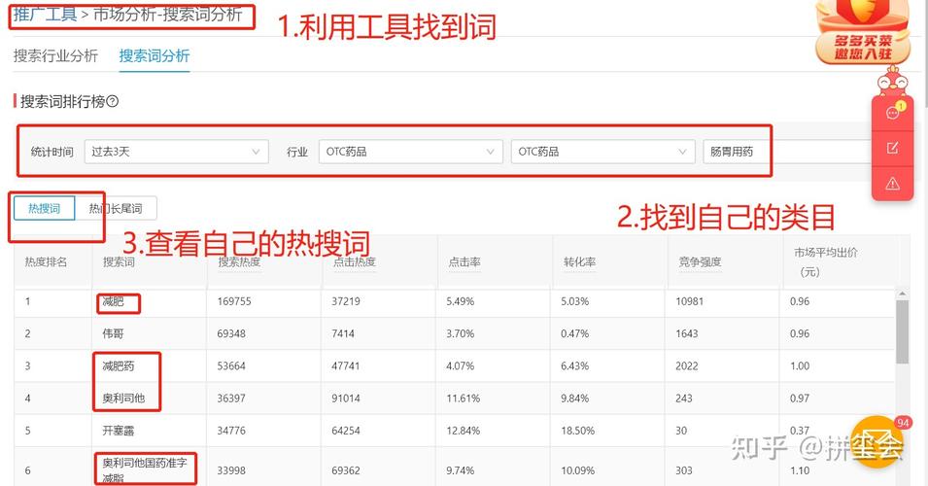Expand the second OTC药品 category dropdown
928x486 pixels.
coord(602,152)
